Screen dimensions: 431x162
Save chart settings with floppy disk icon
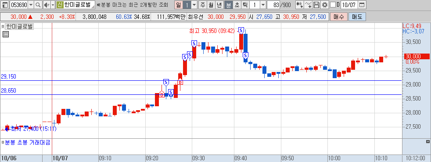click(x=316, y=5)
